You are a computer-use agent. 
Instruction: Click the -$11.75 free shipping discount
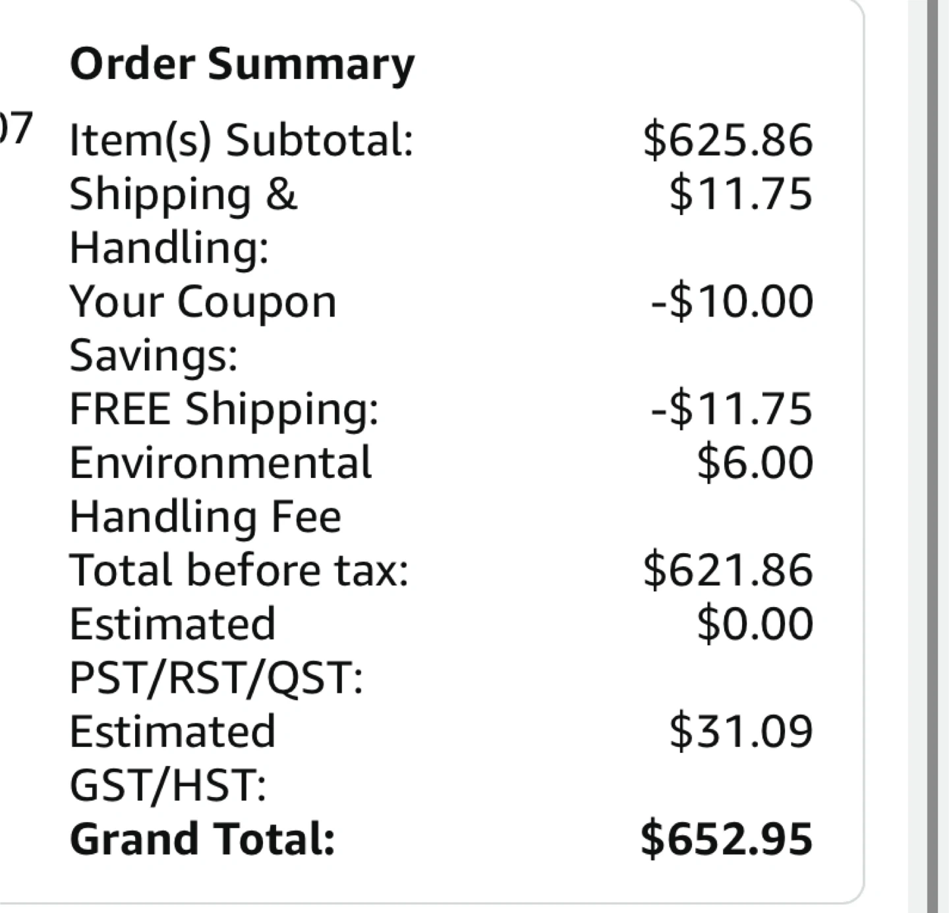tap(732, 409)
